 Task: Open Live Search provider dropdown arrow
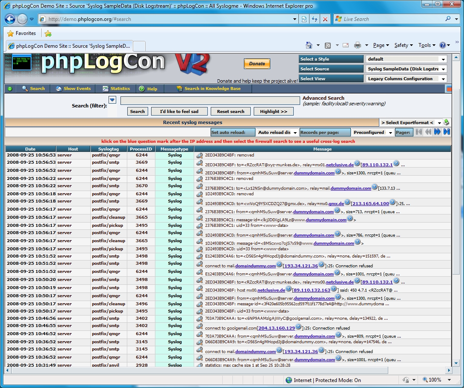click(x=457, y=19)
